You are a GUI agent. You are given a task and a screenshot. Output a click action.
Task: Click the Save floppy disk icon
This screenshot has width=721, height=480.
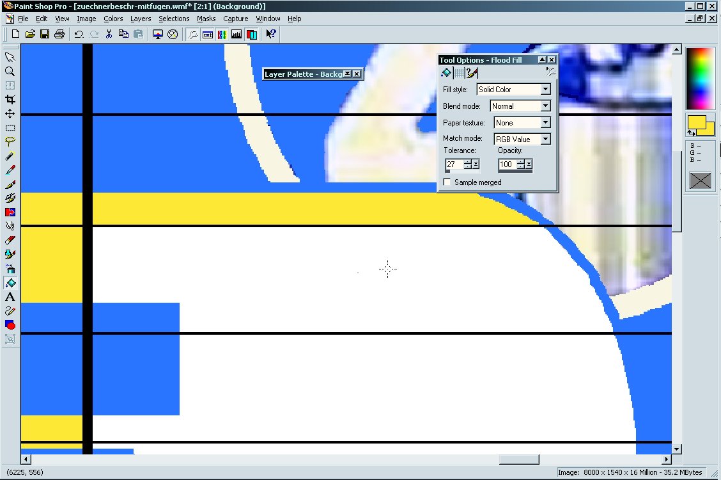pyautogui.click(x=45, y=35)
